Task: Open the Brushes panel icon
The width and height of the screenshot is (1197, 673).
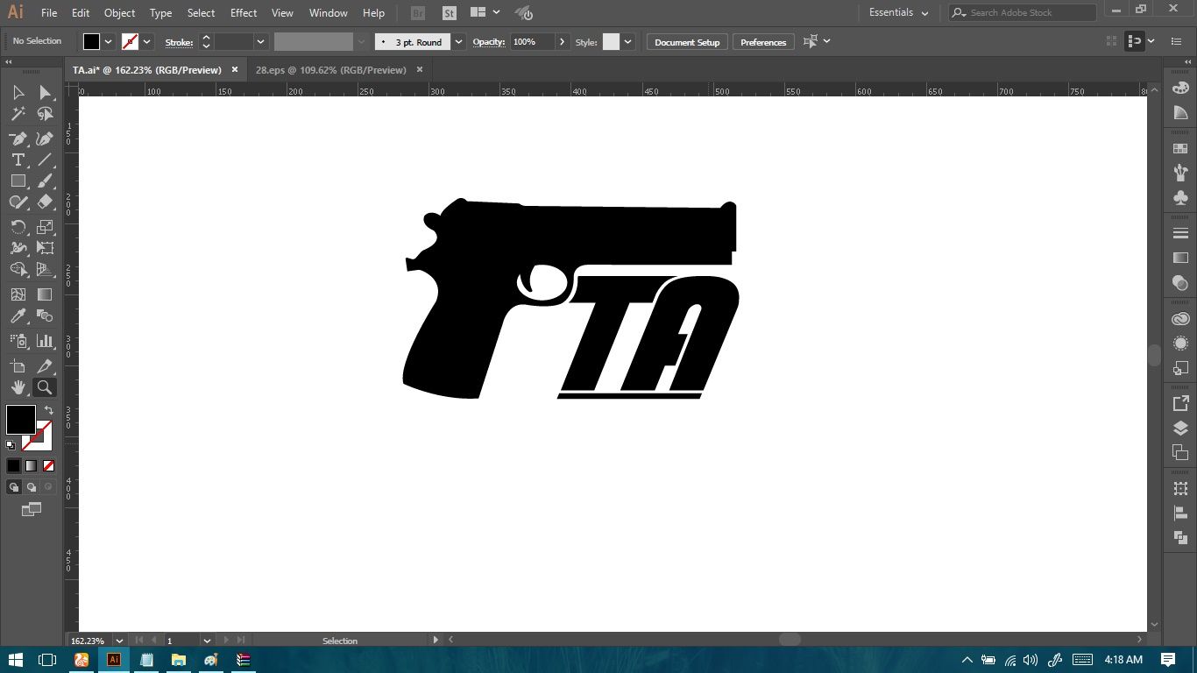Action: 1180,174
